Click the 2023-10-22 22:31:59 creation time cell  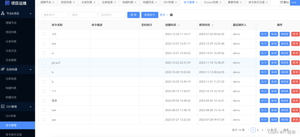coord(178,63)
